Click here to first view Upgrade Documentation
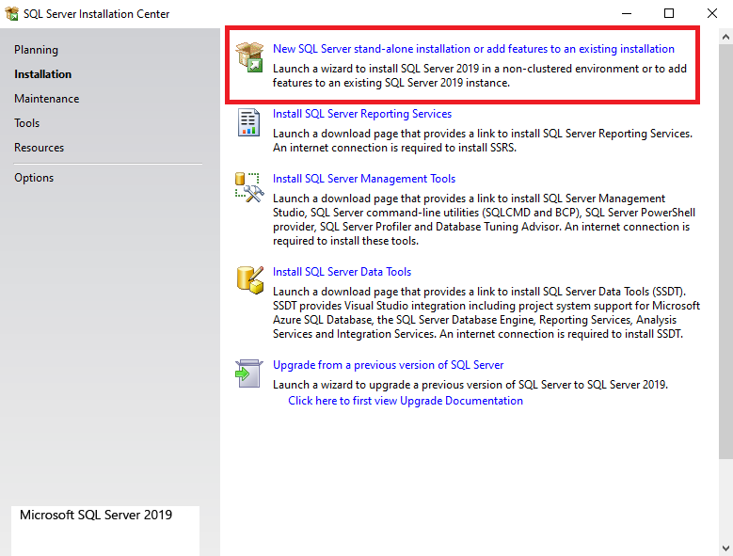Viewport: 733px width, 556px height. (x=406, y=401)
